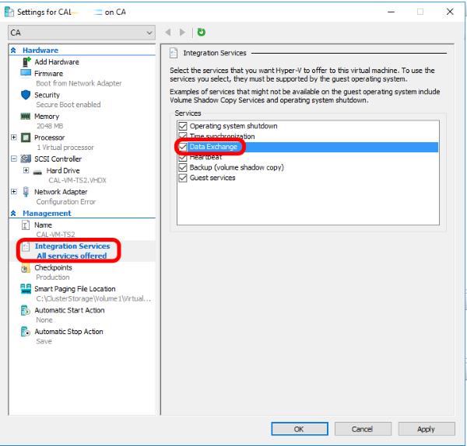The image size is (467, 446).
Task: Collapse the SCSI Controller node
Action: pos(14,159)
